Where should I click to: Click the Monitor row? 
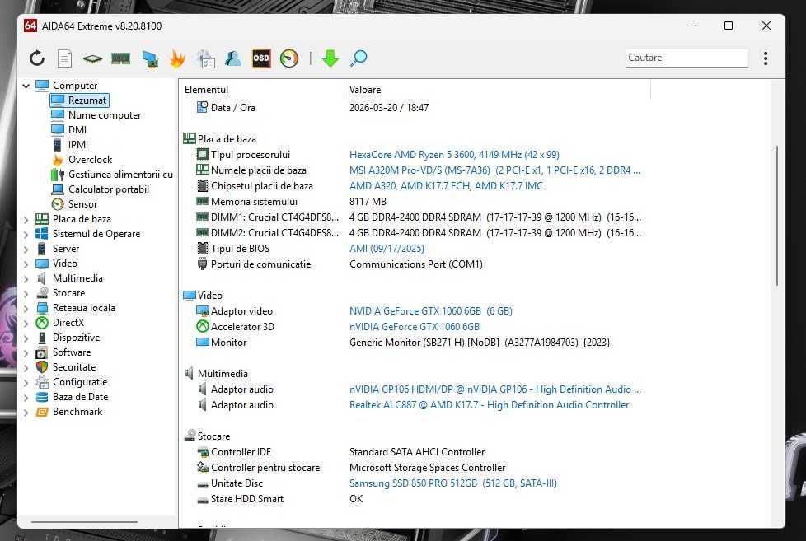point(416,343)
